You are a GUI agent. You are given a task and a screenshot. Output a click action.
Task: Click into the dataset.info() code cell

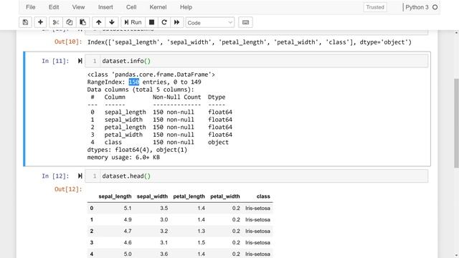coord(256,61)
